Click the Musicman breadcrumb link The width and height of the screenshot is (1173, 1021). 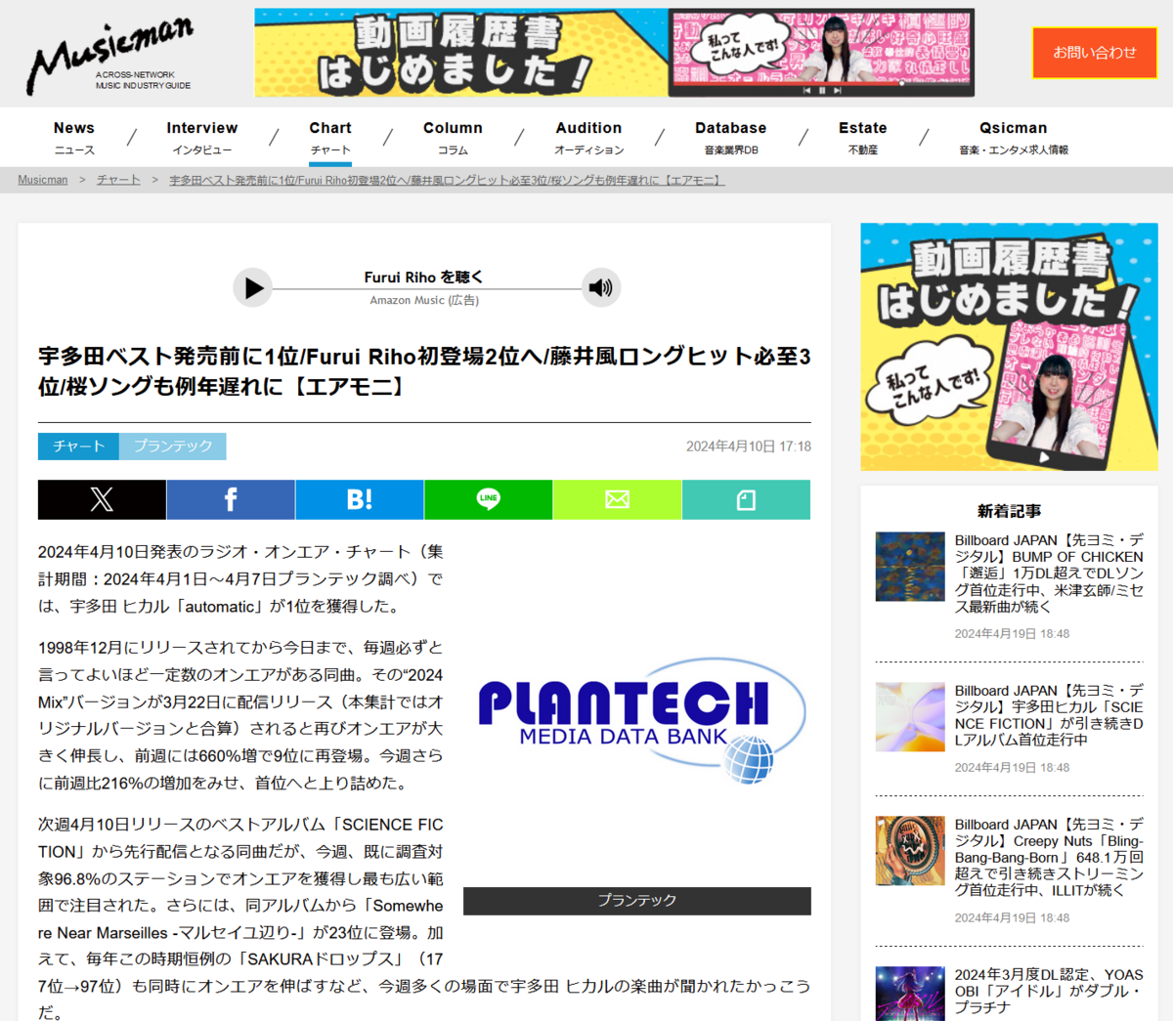click(x=43, y=180)
